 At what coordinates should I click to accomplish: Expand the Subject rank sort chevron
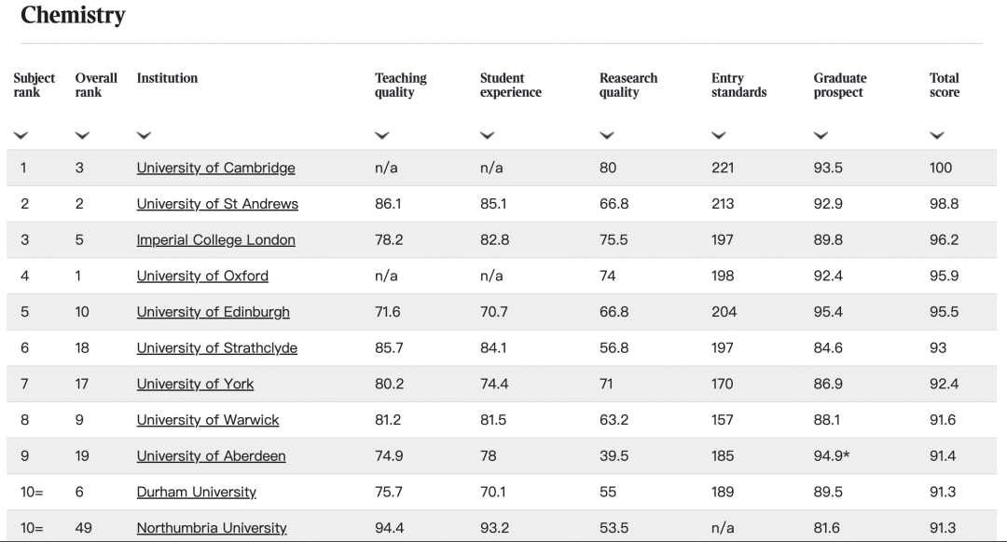pyautogui.click(x=21, y=136)
